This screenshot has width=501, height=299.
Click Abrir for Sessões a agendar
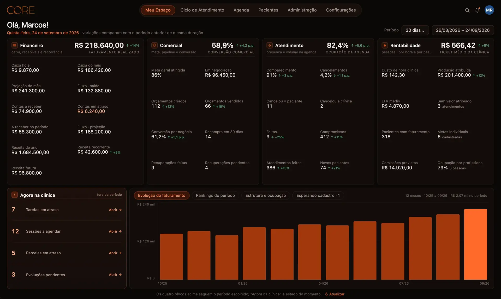coord(115,231)
